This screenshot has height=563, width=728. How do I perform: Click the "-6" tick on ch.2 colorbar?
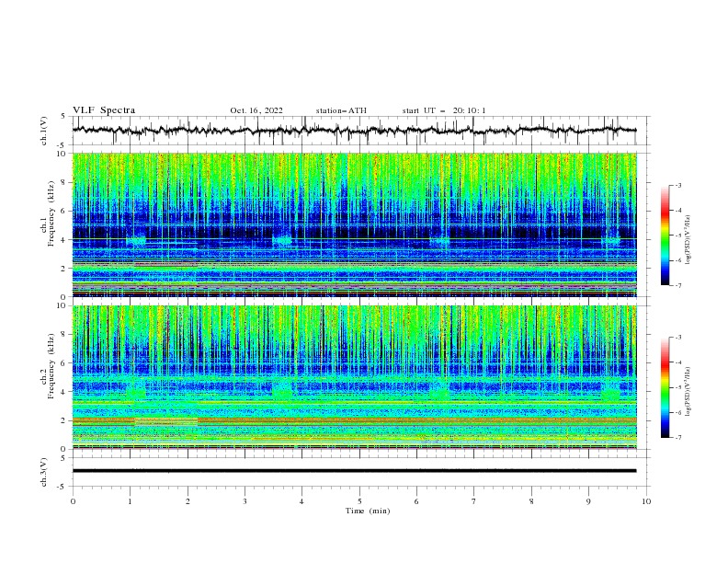pos(677,412)
